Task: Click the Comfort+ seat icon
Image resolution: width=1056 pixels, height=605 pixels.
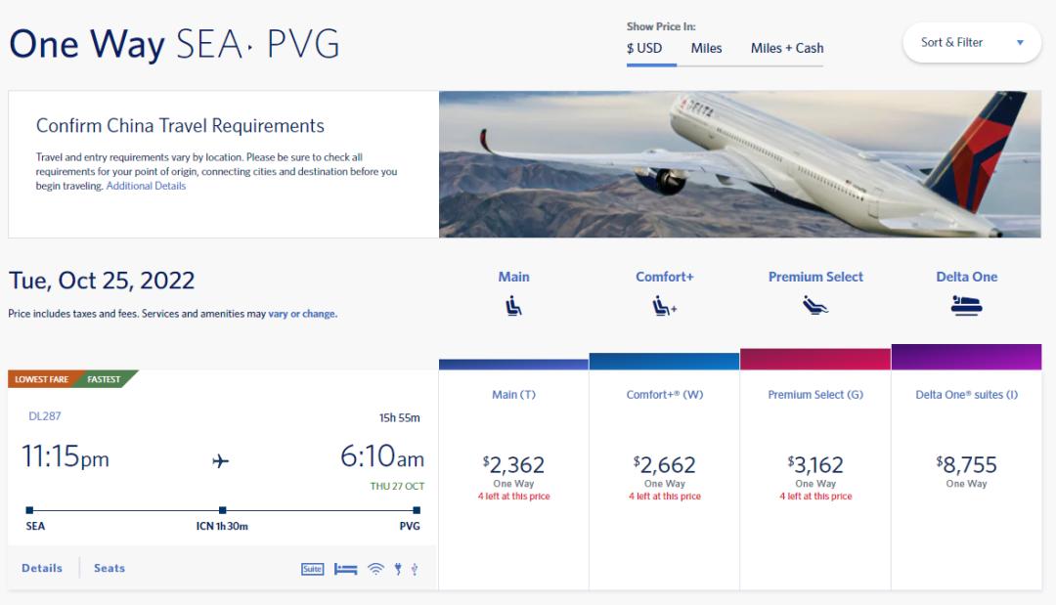Action: (x=665, y=306)
